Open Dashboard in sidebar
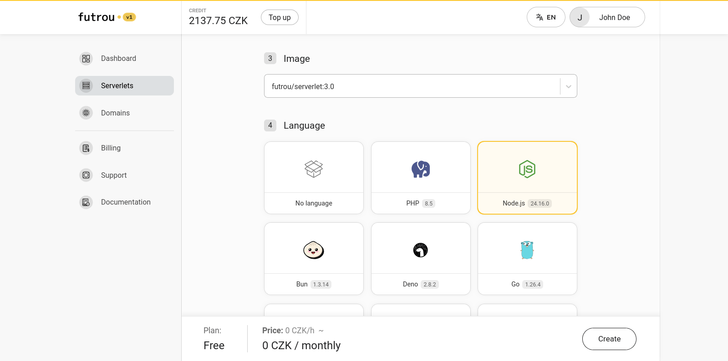Image resolution: width=728 pixels, height=361 pixels. (124, 59)
